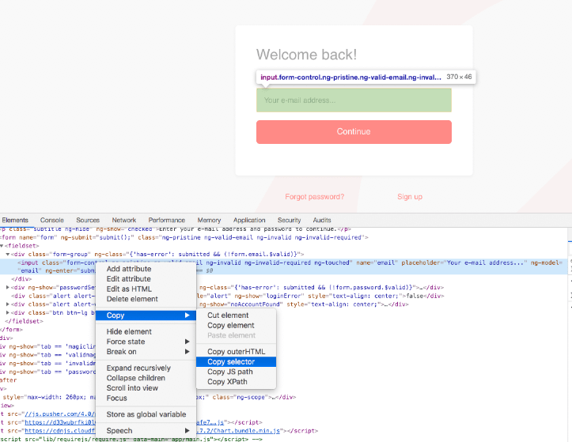
Task: Click the Welcome back! heading
Action: pos(306,55)
